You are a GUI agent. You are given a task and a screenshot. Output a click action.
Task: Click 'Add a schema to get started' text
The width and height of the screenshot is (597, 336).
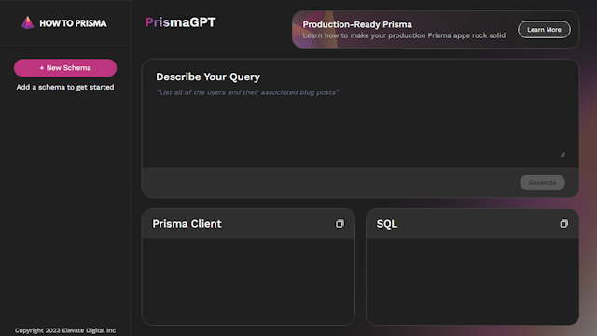(x=65, y=87)
